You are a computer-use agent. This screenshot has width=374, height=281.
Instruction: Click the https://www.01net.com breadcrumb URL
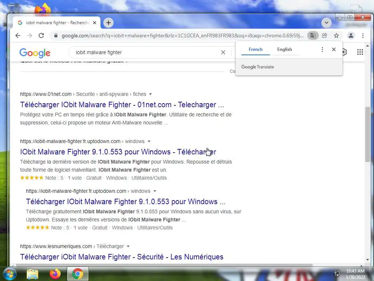click(x=46, y=94)
